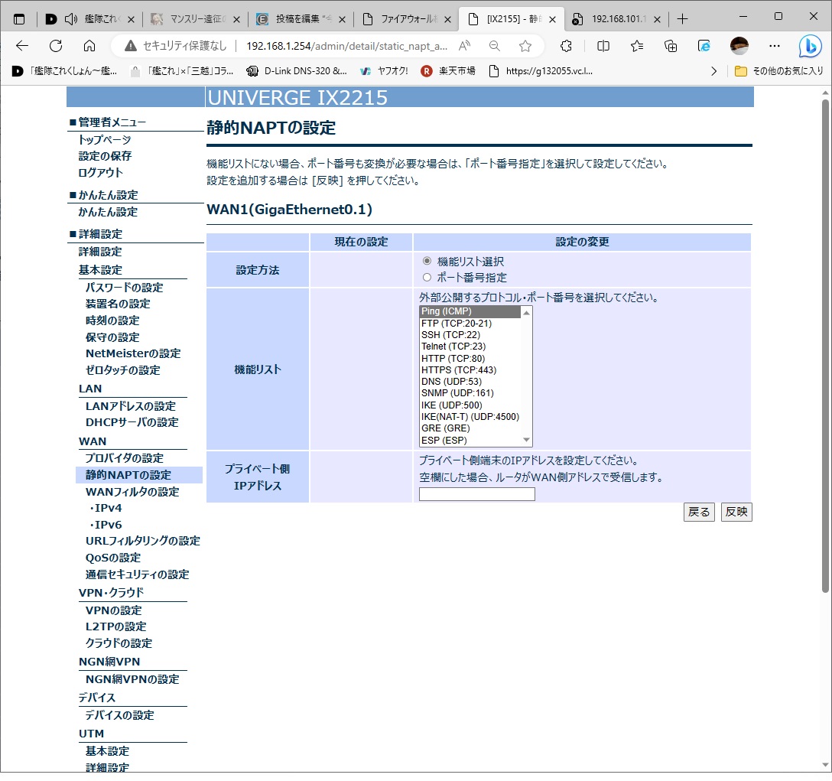Click the not-secure warning triangle icon
The height and width of the screenshot is (781, 832).
pyautogui.click(x=131, y=46)
